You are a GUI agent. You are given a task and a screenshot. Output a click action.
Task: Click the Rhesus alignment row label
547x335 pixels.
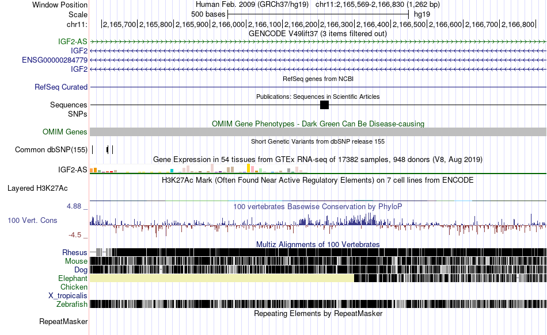coord(75,252)
